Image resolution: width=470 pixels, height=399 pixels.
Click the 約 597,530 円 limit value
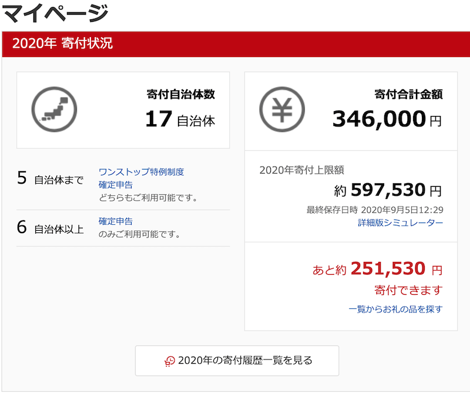388,190
